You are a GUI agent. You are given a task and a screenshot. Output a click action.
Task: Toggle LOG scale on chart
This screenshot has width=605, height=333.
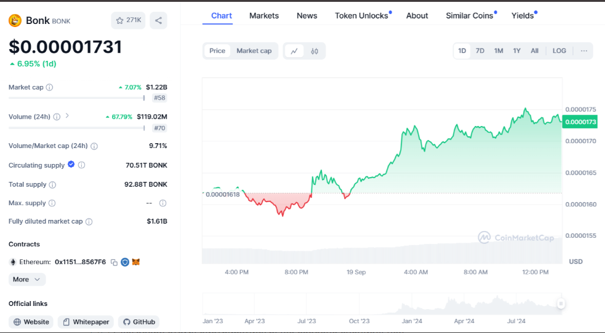[559, 51]
